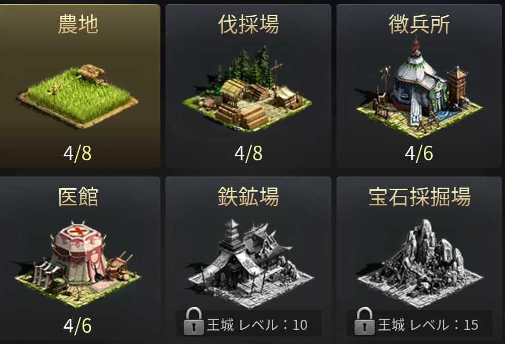Click the 王城 レベル：10 requirement text
505x344 pixels.
coord(258,325)
